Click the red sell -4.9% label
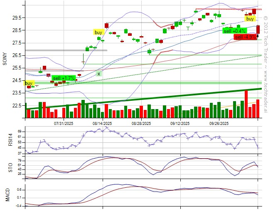Viewport: 273px width, 214px height. 245,37
